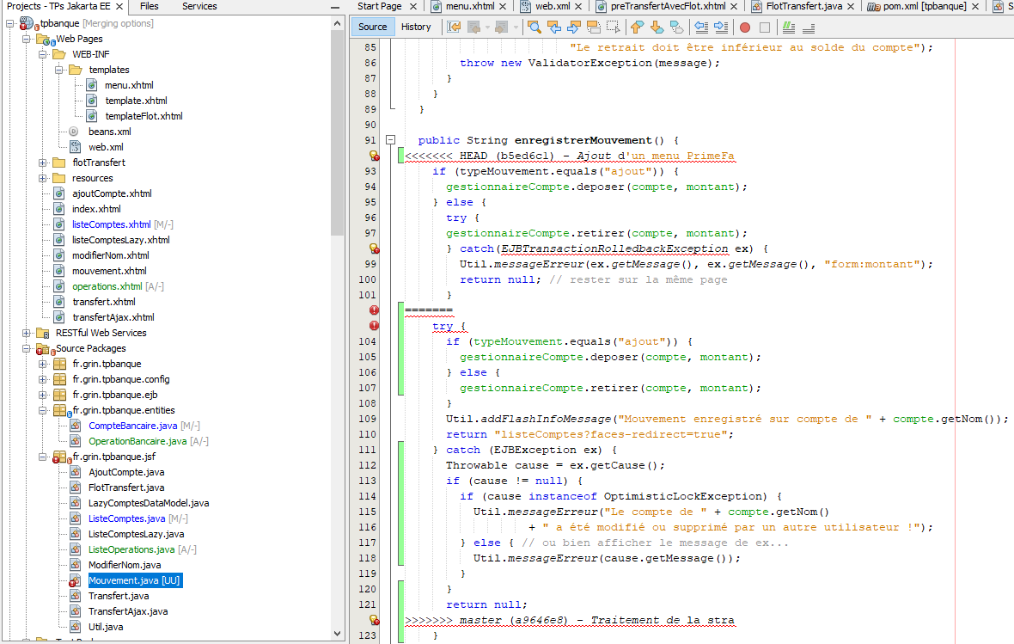This screenshot has height=644, width=1014.
Task: Click error bulb at >>>>>>> master line
Action: coord(374,620)
